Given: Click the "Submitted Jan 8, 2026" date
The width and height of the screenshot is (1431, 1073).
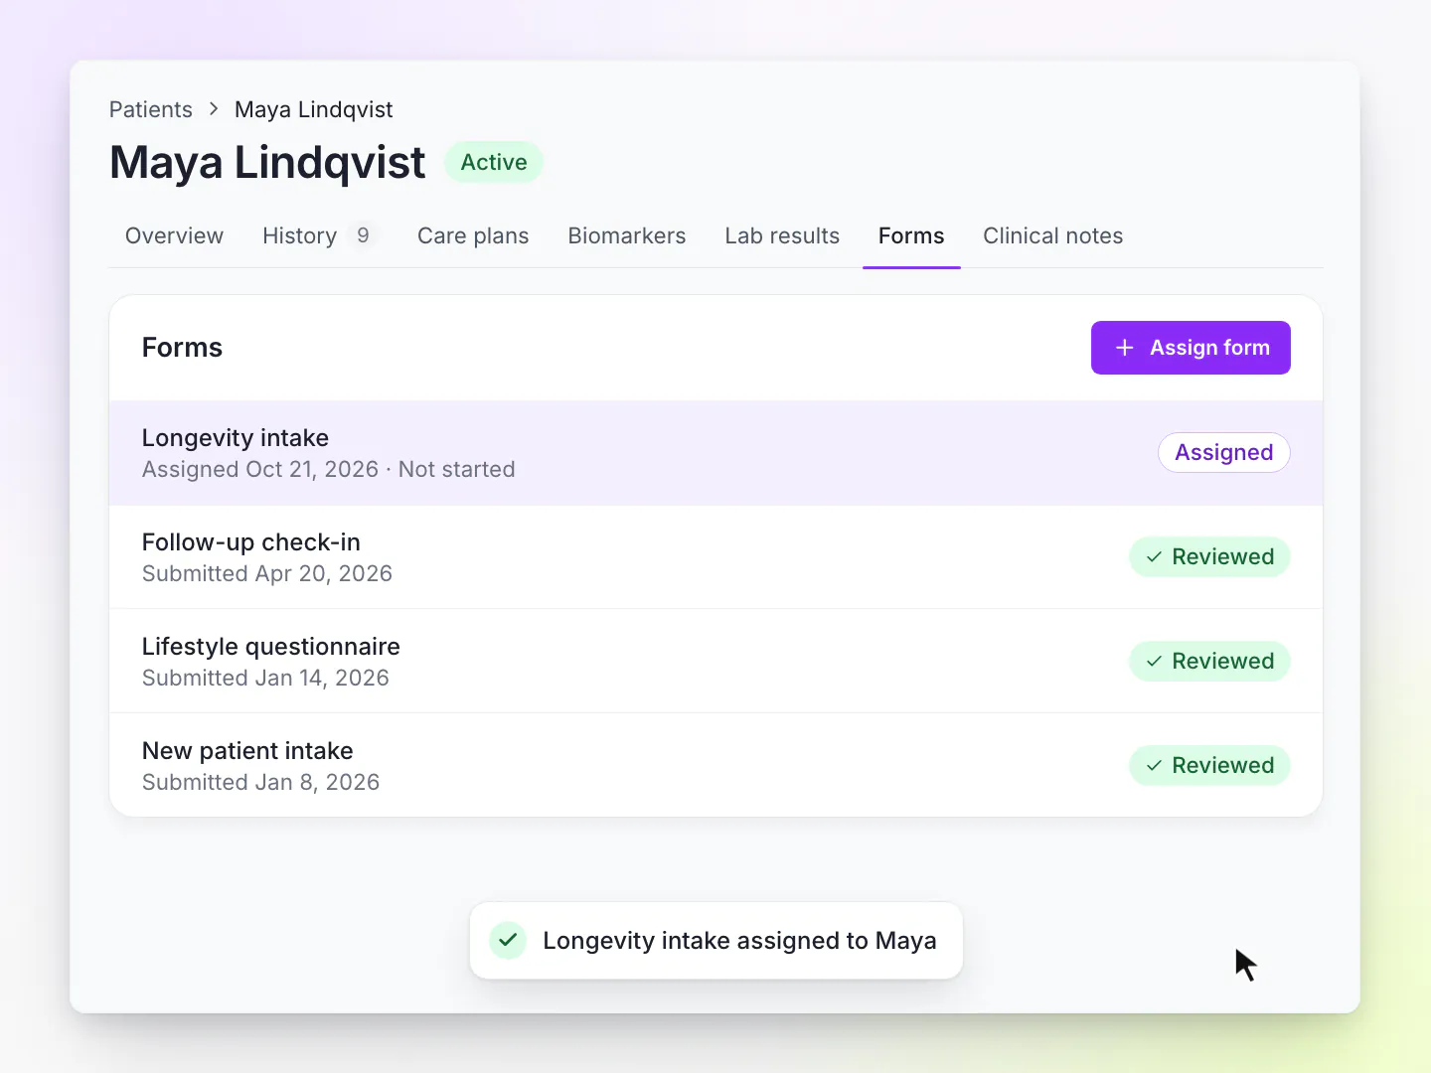Looking at the screenshot, I should coord(261,783).
